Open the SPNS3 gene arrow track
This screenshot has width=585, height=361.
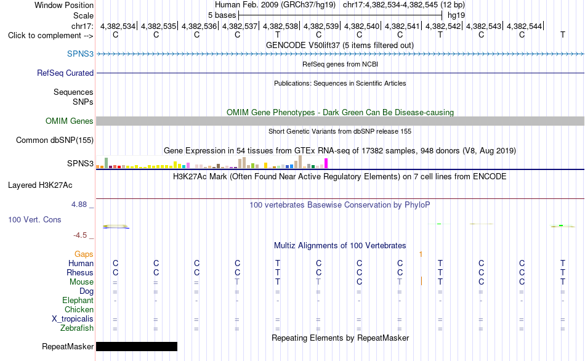[341, 54]
